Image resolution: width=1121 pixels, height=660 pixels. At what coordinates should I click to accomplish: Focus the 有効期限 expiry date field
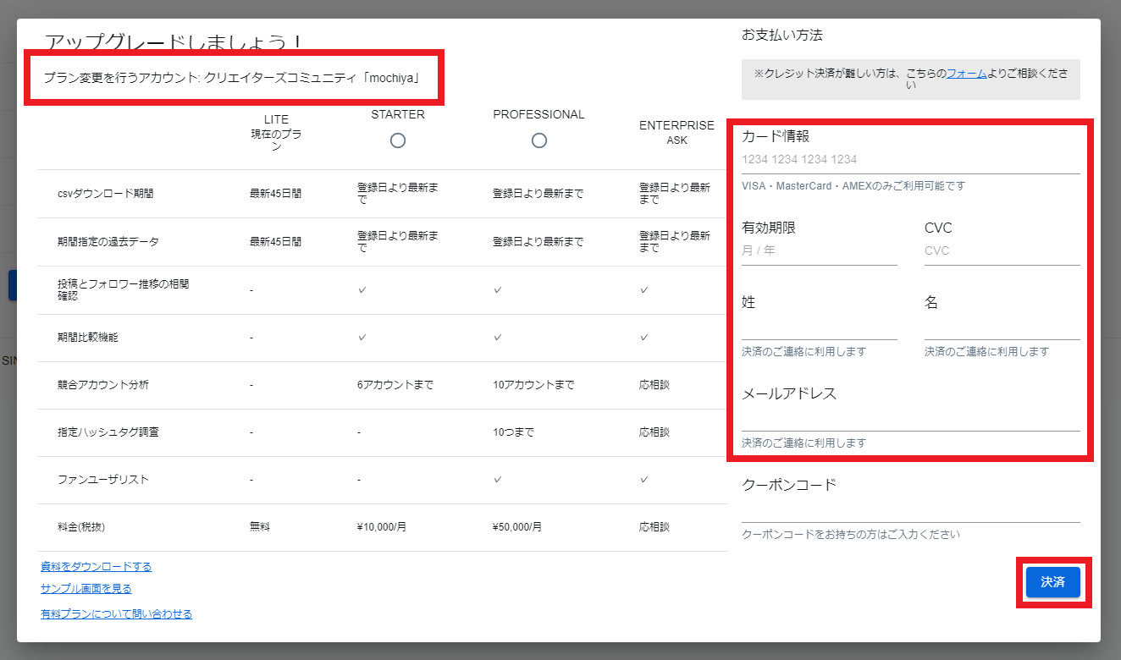tap(819, 251)
